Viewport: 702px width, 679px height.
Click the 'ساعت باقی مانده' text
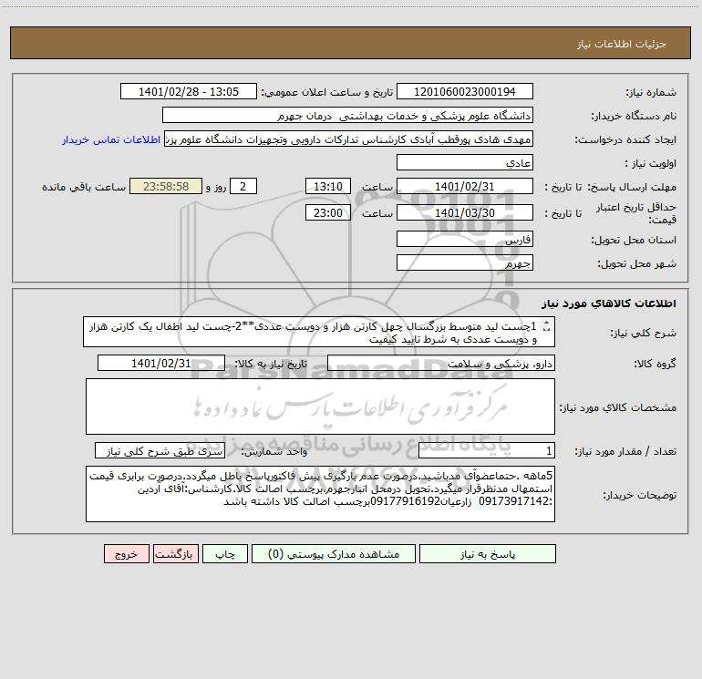(84, 187)
